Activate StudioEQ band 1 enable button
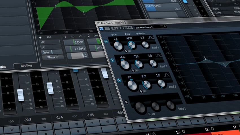Screen dimensions: 240x135 (126, 102)
